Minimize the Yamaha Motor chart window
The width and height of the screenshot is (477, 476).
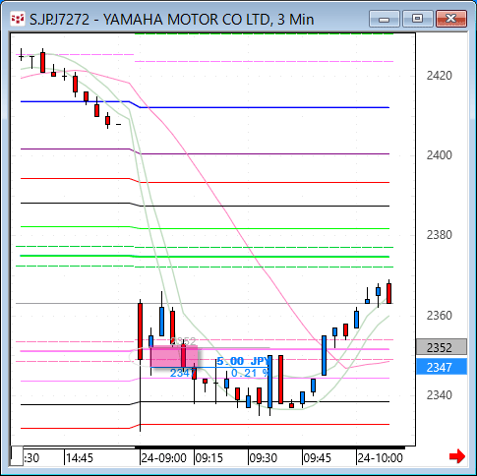385,19
